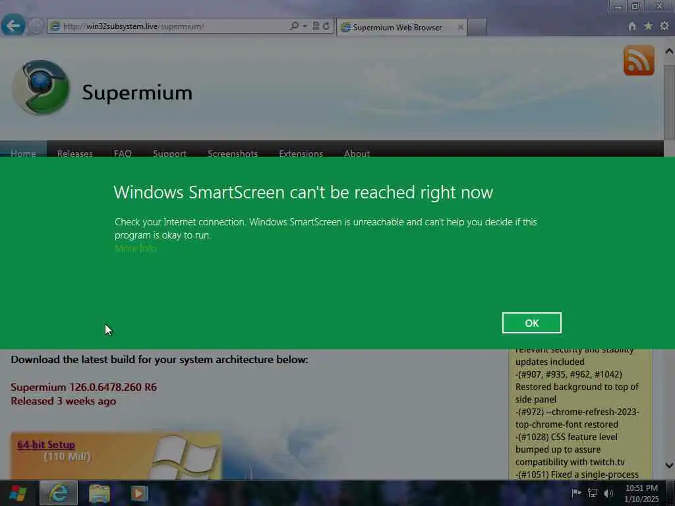Open a new blank tab
The height and width of the screenshot is (506, 675).
(477, 27)
